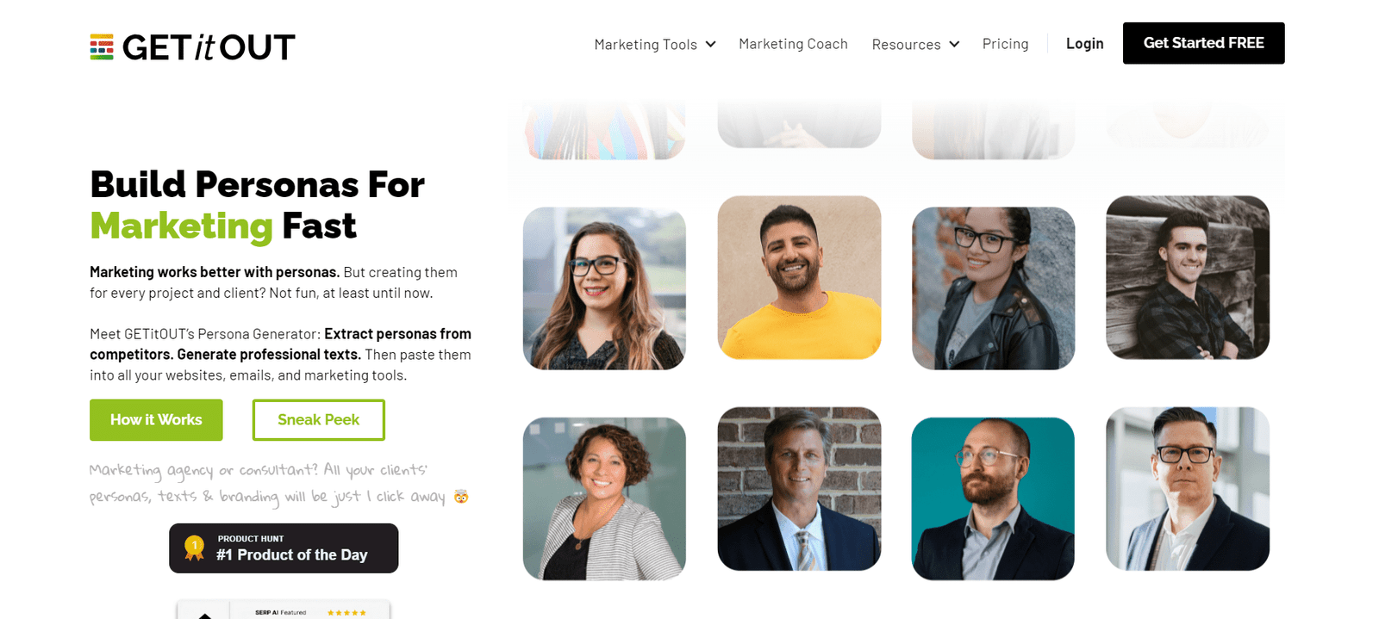Select the woman with glasses in leather jacket
Screen dimensions: 1379x619
coord(993,288)
